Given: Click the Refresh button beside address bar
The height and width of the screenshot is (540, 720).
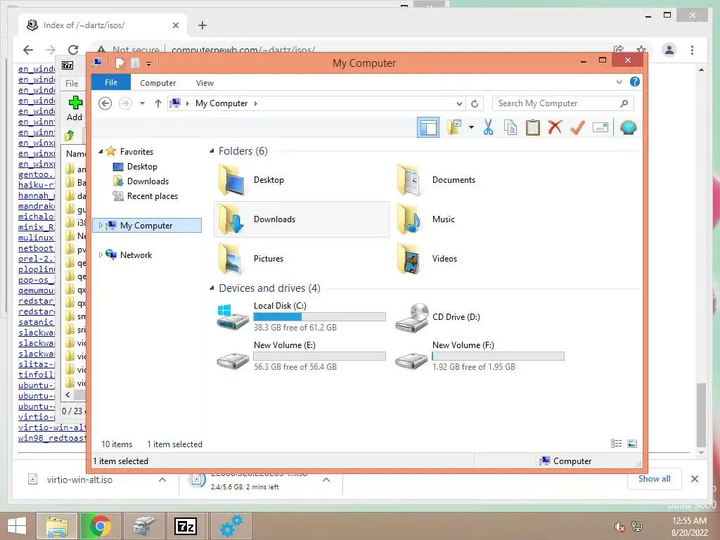Looking at the screenshot, I should (475, 103).
